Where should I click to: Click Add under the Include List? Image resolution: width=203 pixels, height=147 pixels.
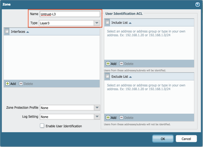point(111,63)
